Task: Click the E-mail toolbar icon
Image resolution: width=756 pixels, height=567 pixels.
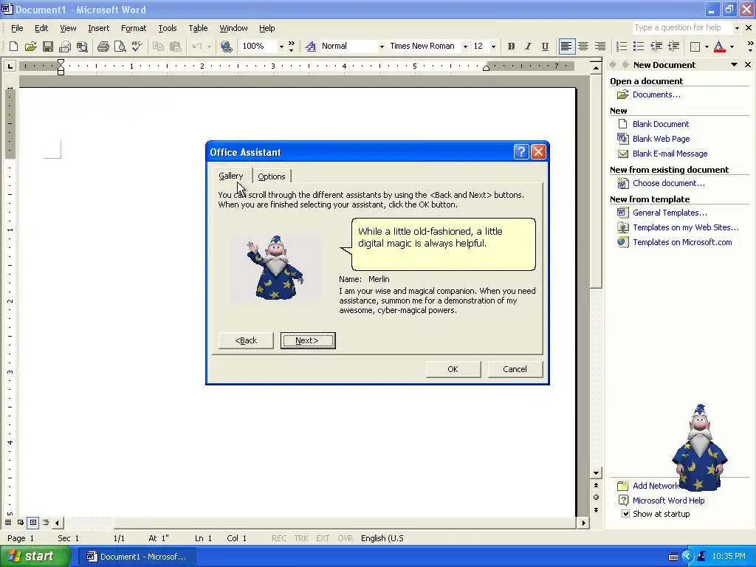Action: pyautogui.click(x=65, y=47)
